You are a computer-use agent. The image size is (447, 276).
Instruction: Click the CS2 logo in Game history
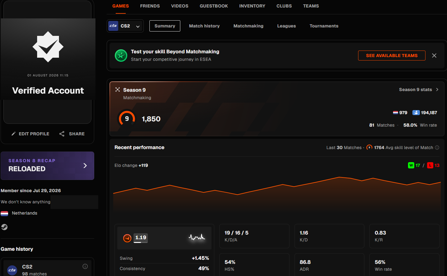[x=12, y=270]
